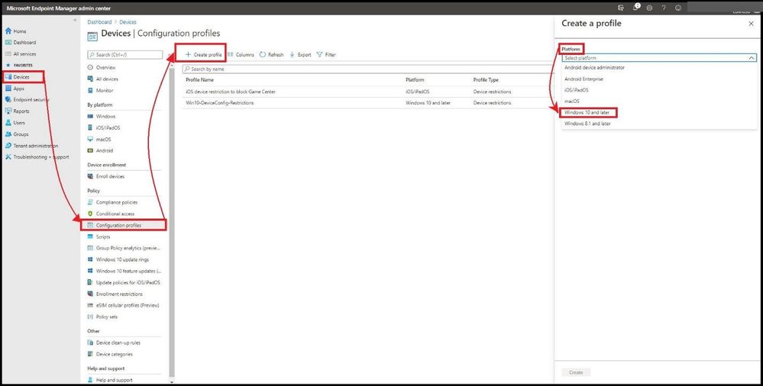This screenshot has width=763, height=386.
Task: Open the Apps grid icon
Action: point(8,88)
